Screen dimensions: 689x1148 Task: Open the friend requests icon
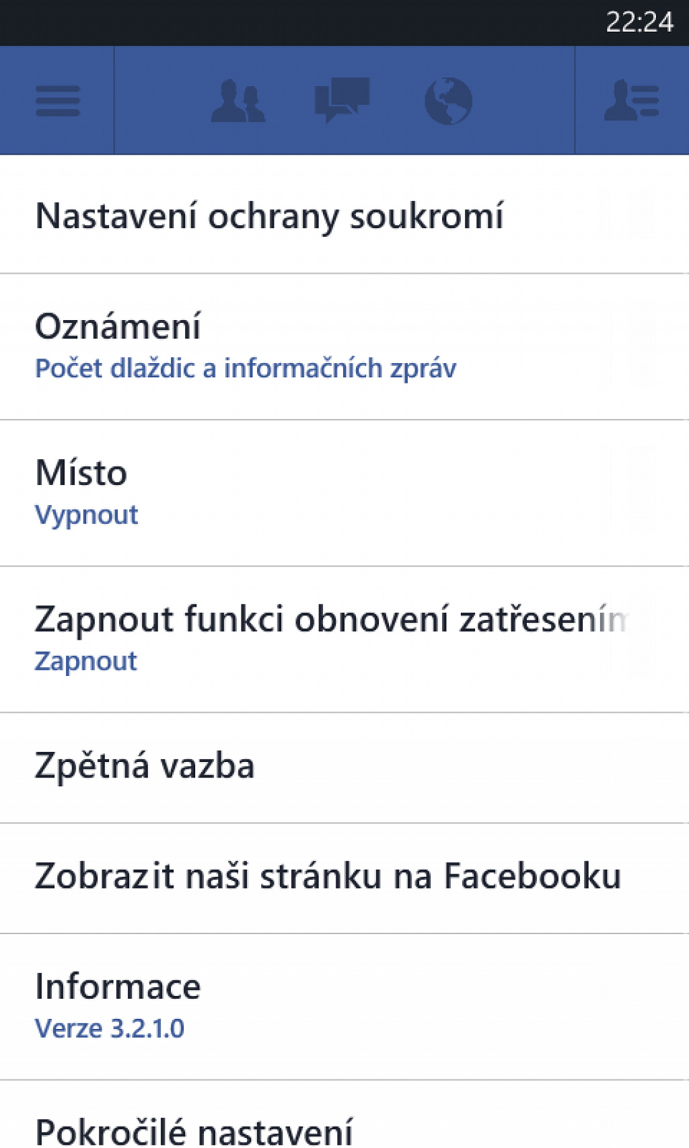coord(238,101)
